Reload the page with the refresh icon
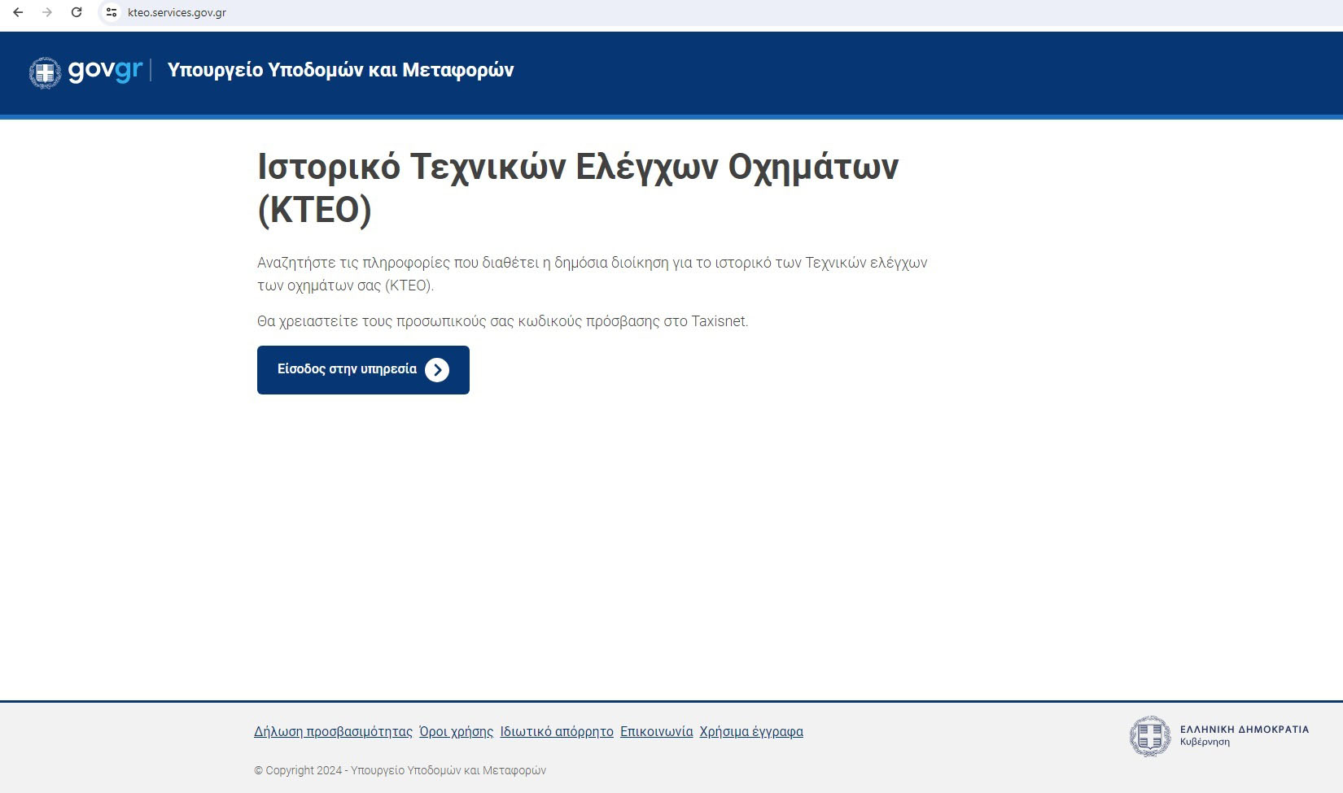This screenshot has width=1343, height=793. (x=77, y=12)
